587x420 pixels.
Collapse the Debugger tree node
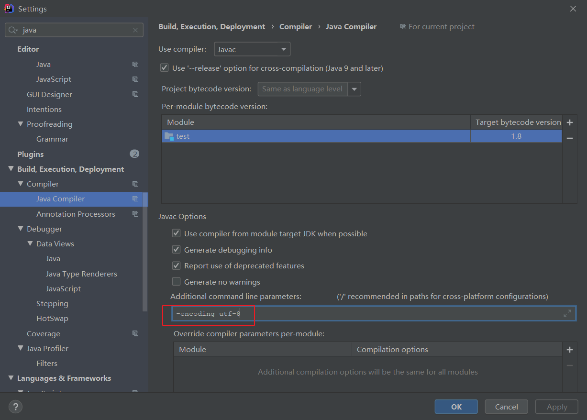(x=21, y=229)
